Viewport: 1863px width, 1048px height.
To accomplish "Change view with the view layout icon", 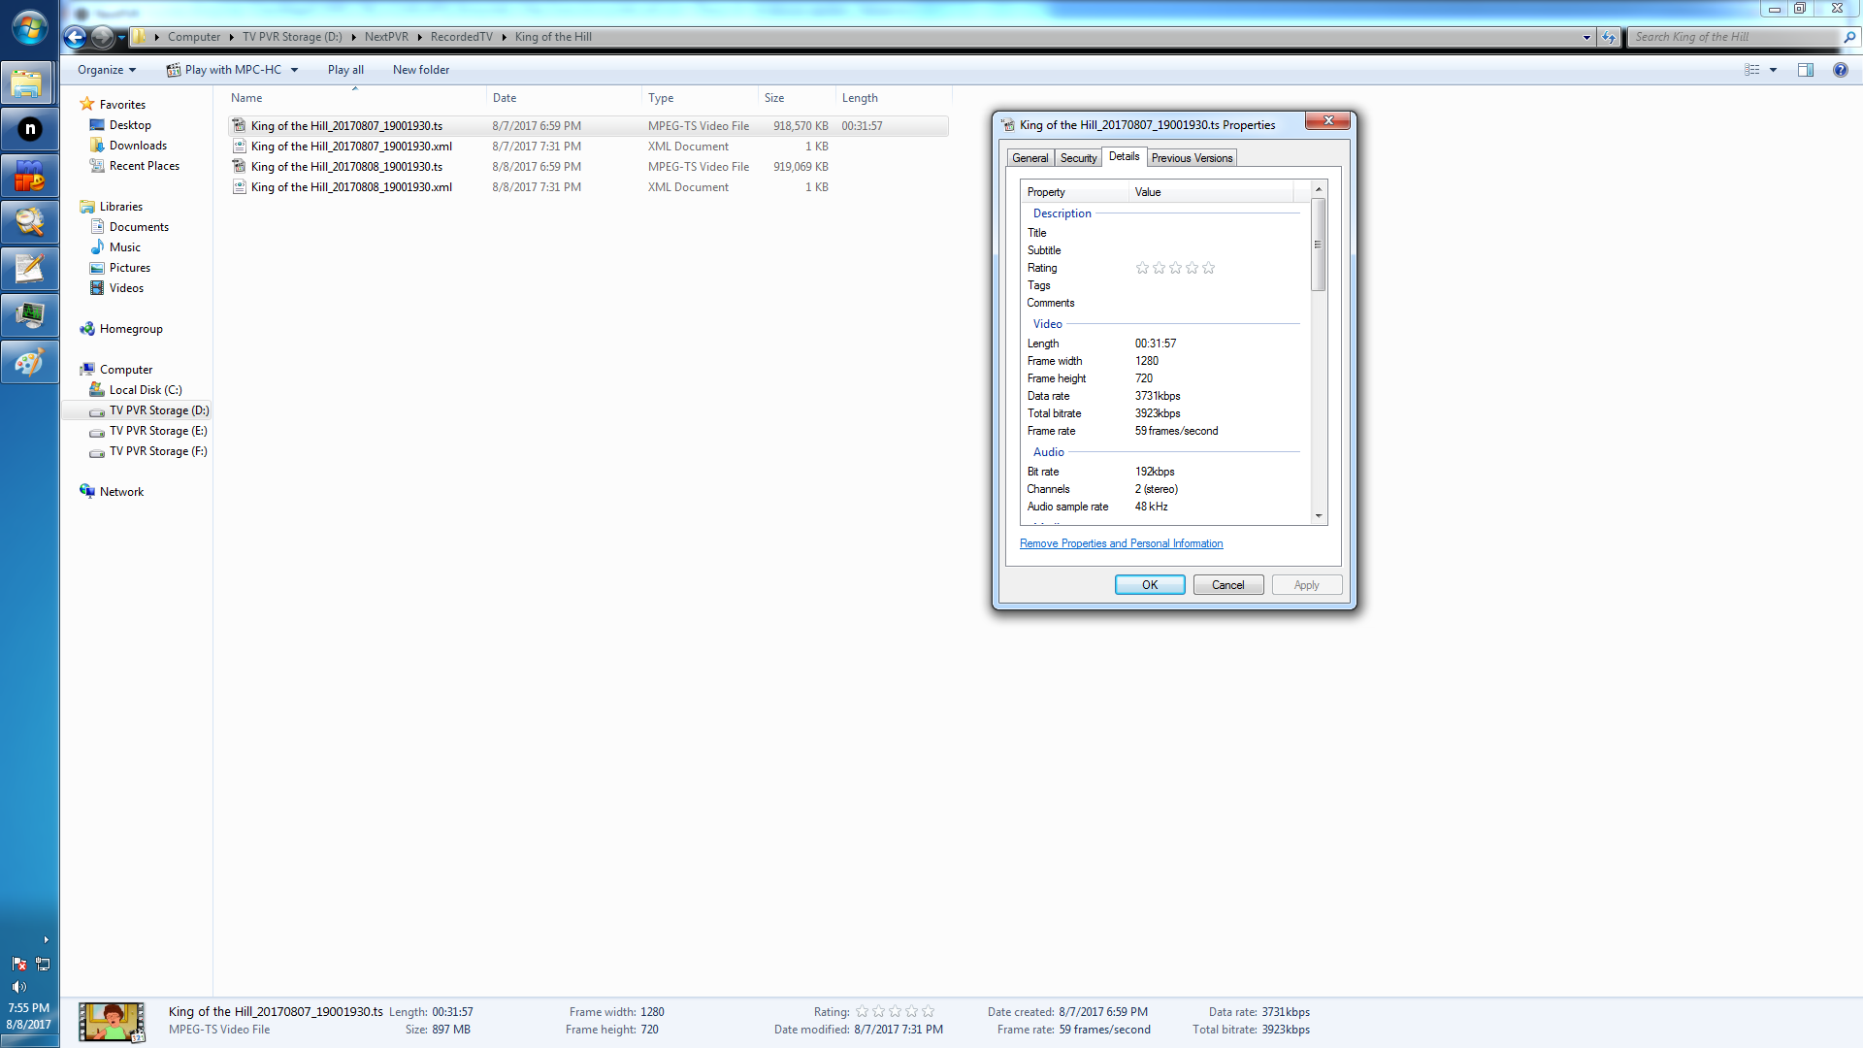I will pos(1752,70).
